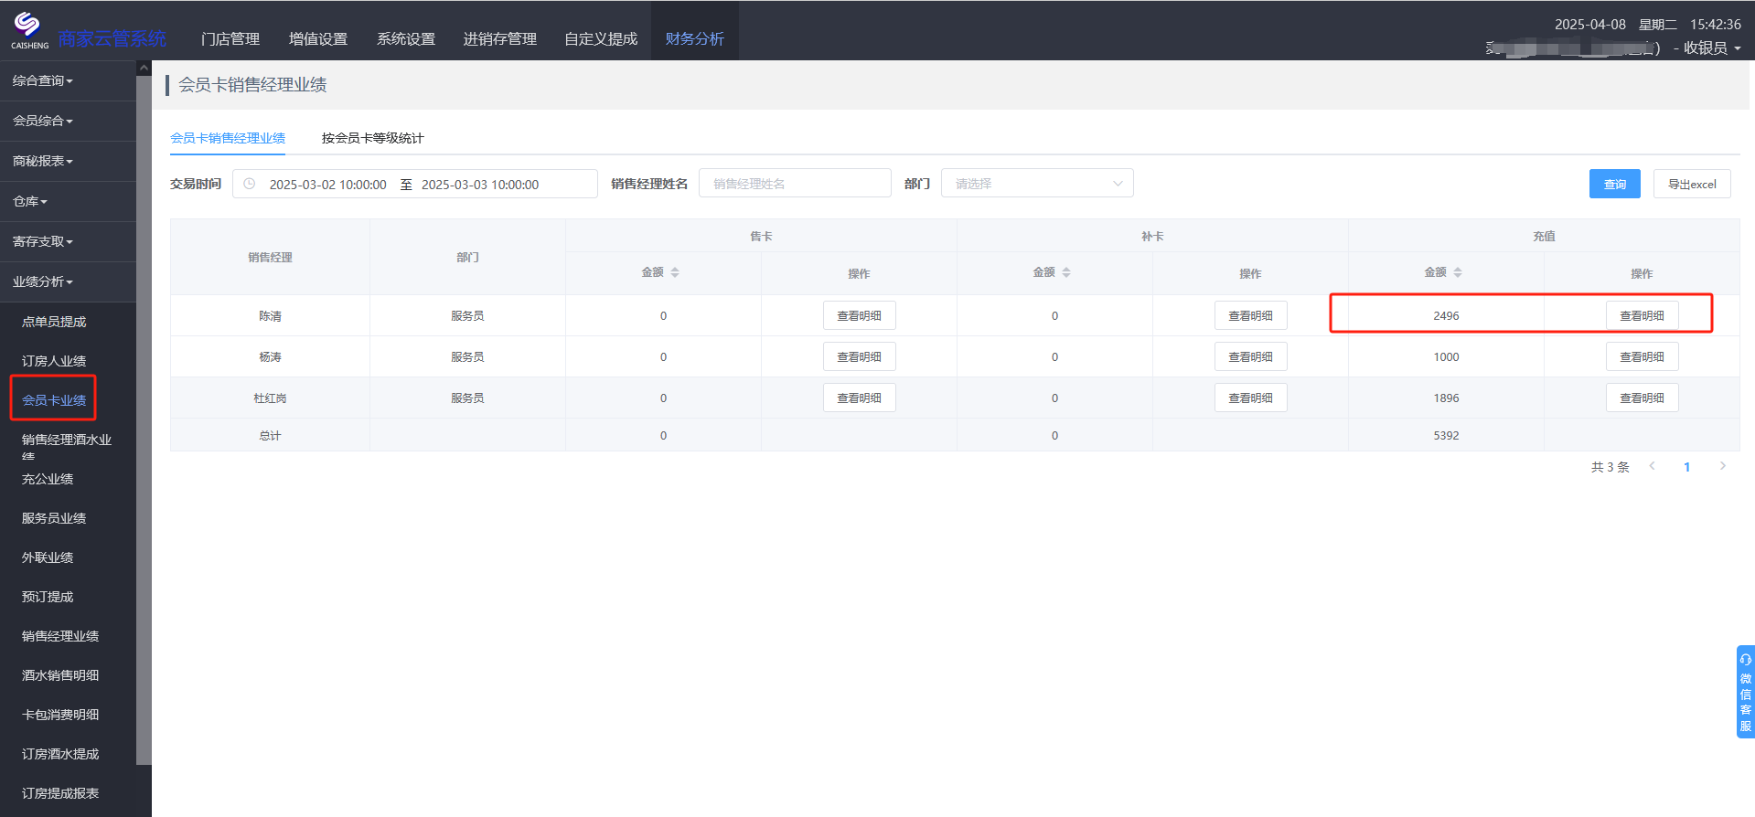Expand the 寄存支取 sidebar menu
Screen dimensions: 1755x817
[68, 241]
